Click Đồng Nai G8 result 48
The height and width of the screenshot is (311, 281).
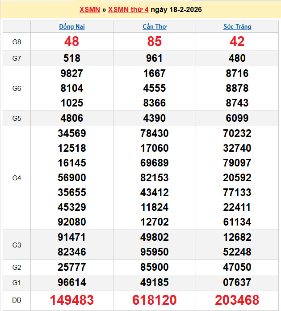coord(72,42)
